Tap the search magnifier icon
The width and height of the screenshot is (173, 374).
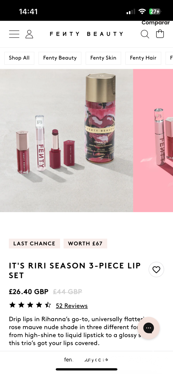145,34
